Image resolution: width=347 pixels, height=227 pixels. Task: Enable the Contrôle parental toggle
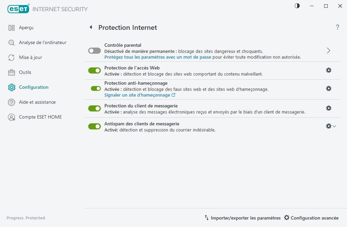click(x=95, y=50)
